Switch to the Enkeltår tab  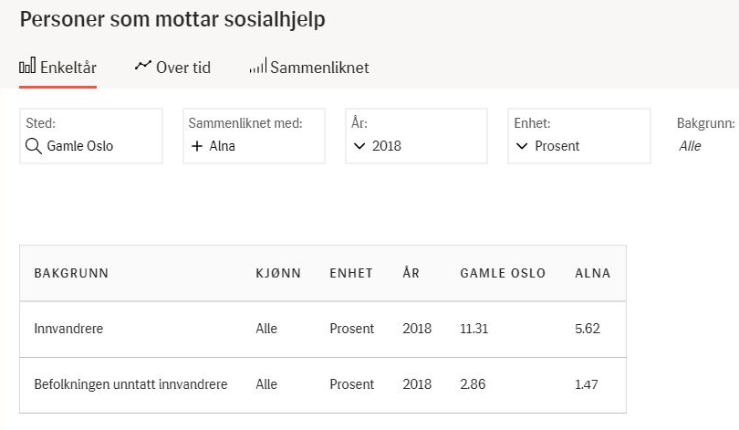(57, 68)
